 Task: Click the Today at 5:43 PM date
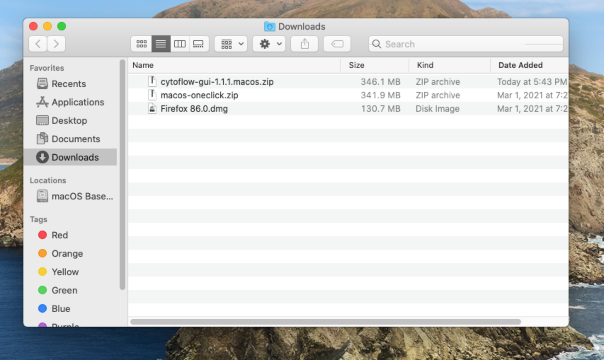[x=532, y=82]
